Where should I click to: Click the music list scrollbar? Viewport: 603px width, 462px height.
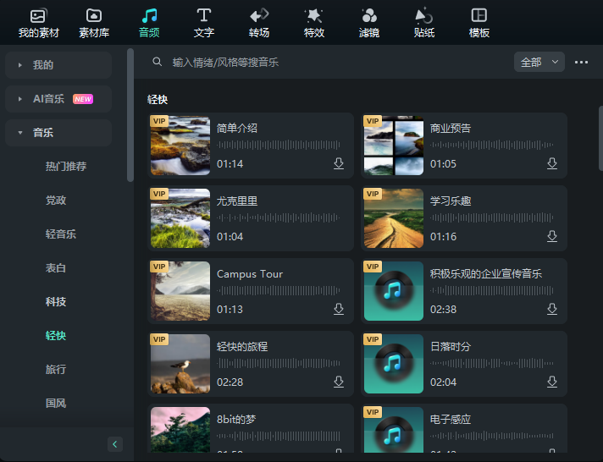pos(600,139)
